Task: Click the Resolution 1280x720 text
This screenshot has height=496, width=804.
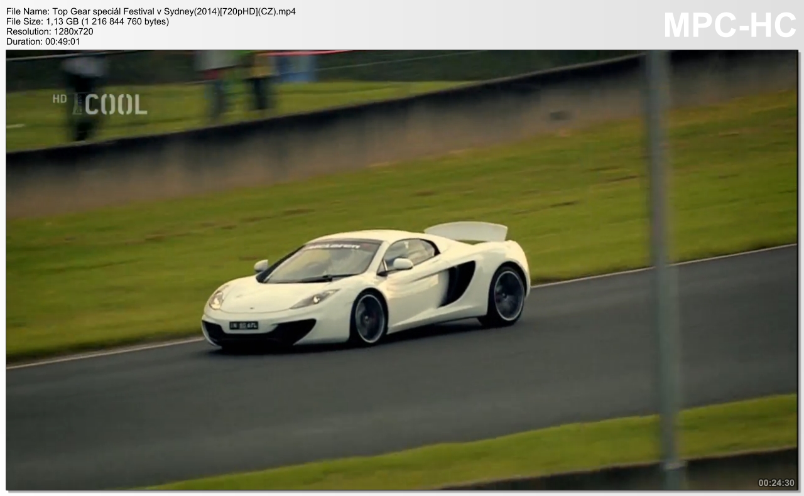Action: click(50, 31)
